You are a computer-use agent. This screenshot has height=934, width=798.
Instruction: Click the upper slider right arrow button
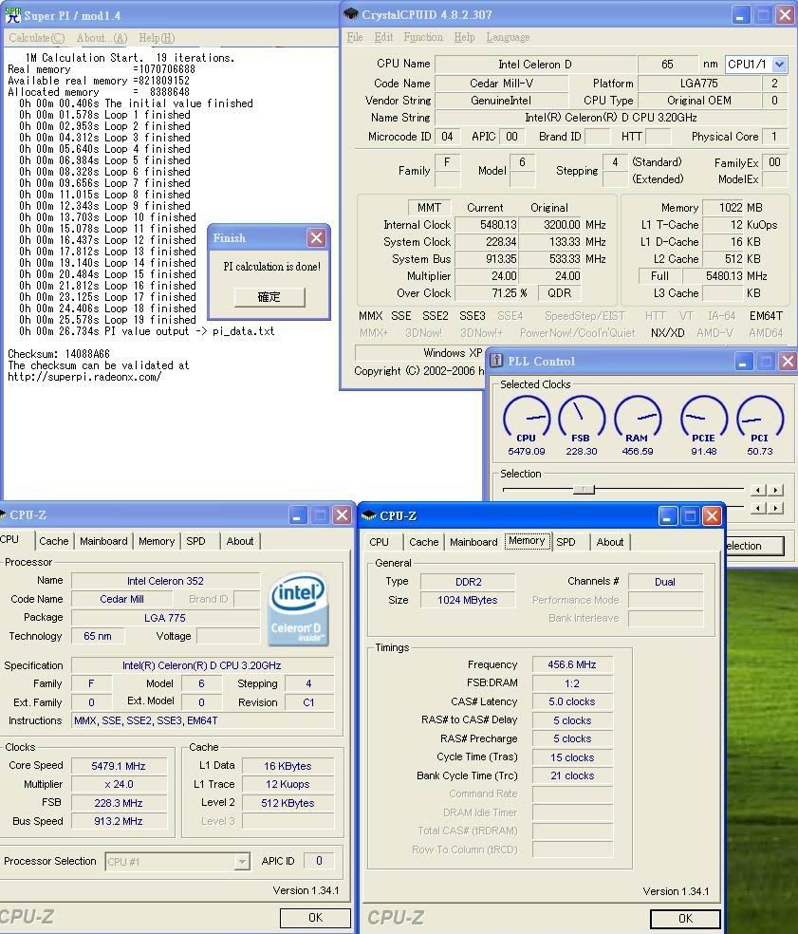[775, 490]
